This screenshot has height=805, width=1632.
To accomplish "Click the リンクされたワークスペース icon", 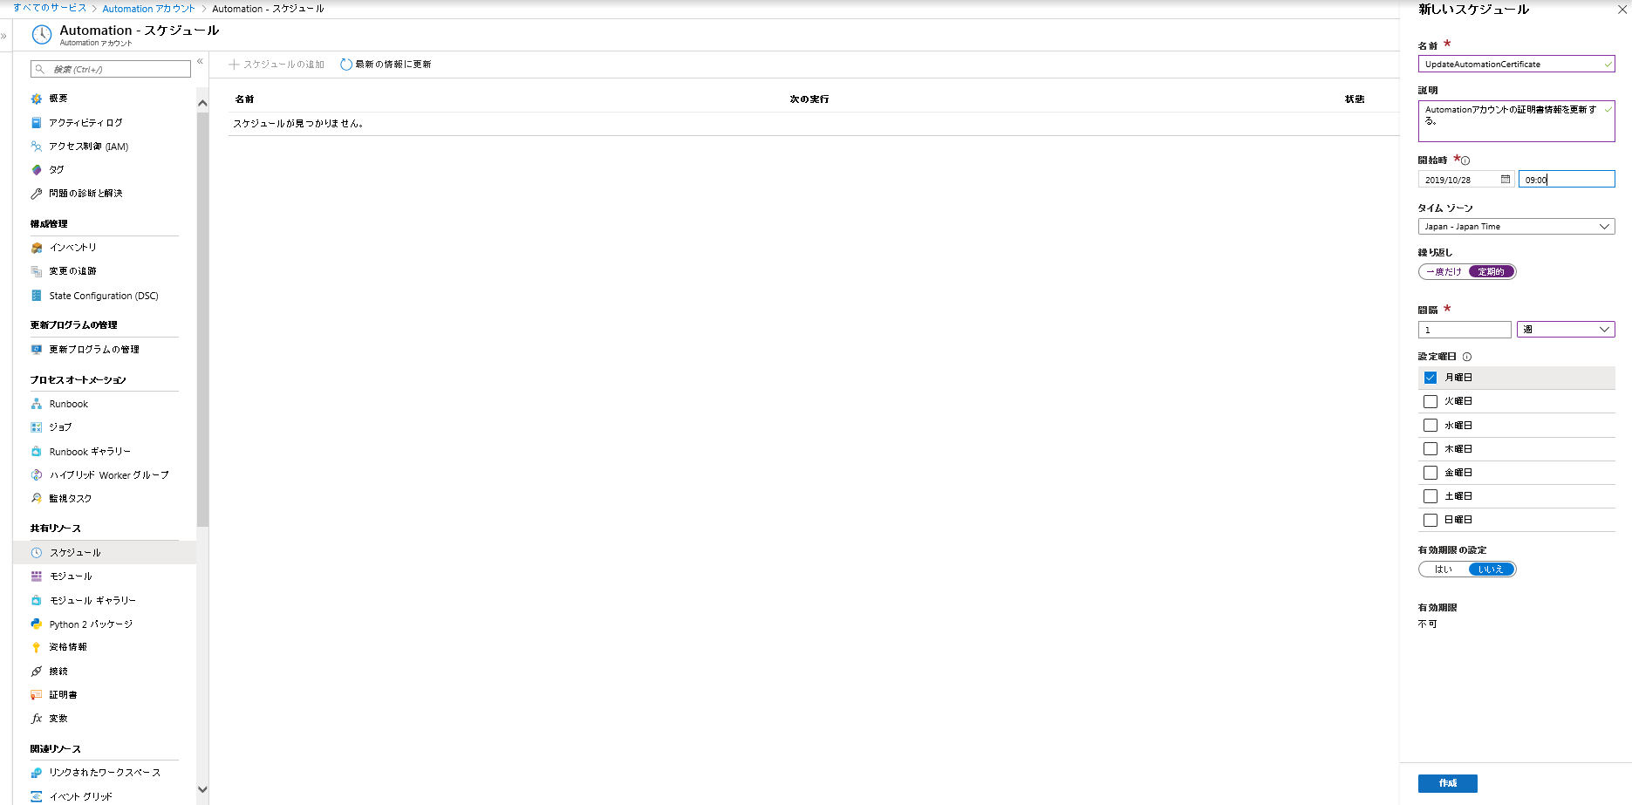I will (x=37, y=773).
